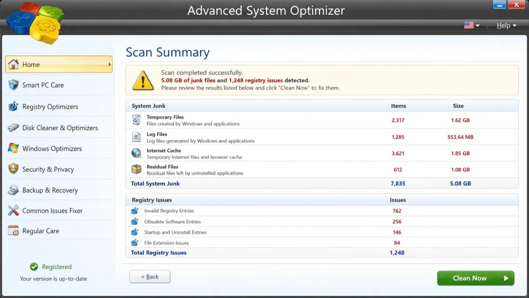Click the Issues column header
The width and height of the screenshot is (529, 298).
(x=398, y=200)
